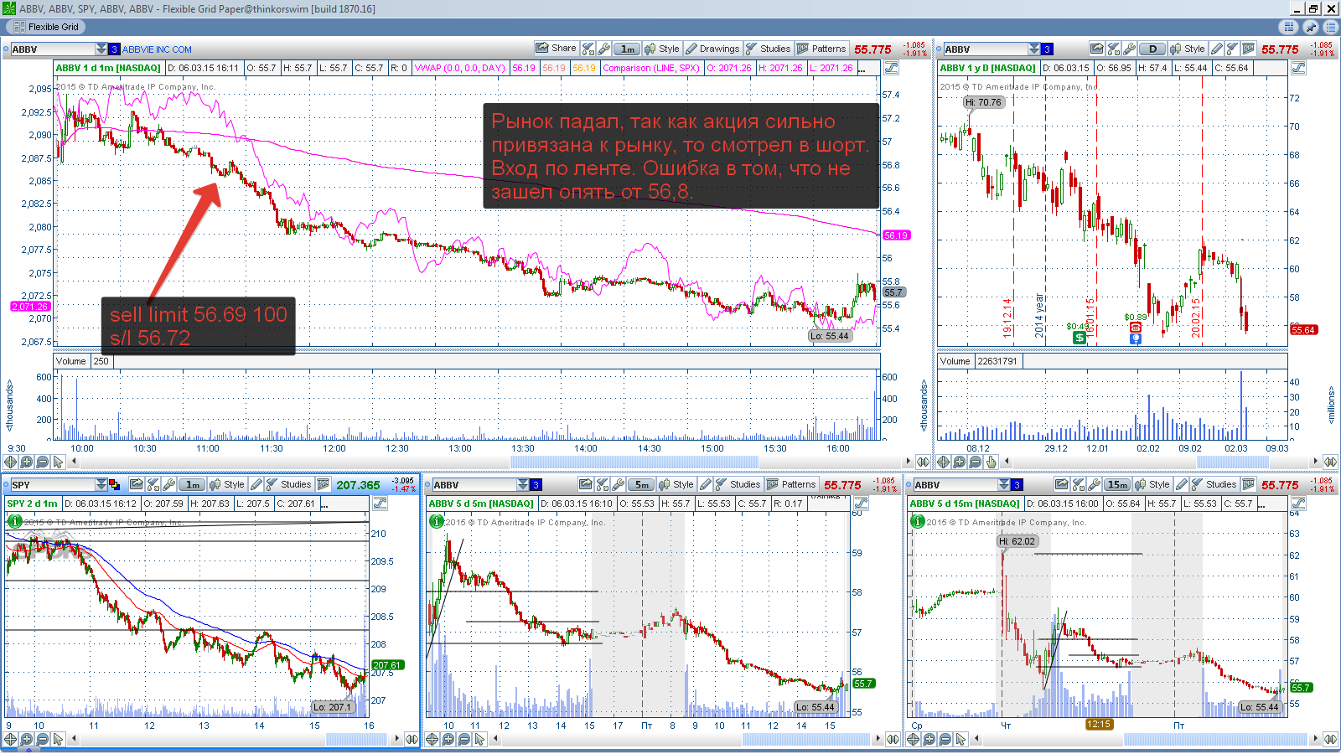Click the zoom-in magnifier below the main chart

(x=27, y=462)
